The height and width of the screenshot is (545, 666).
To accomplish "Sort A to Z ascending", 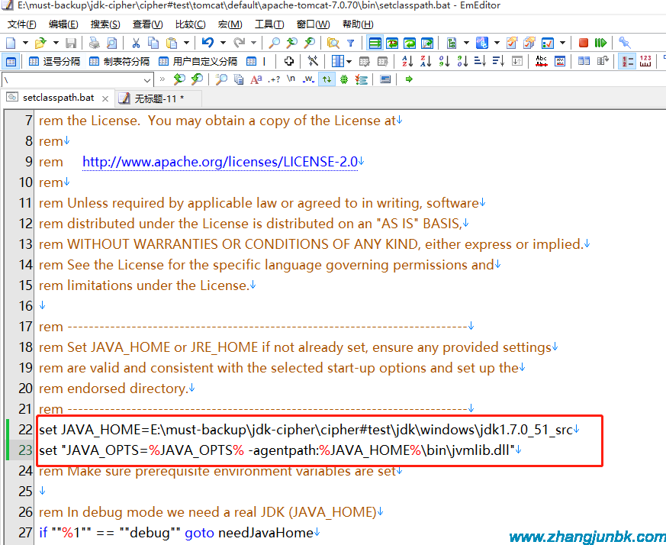I will click(407, 61).
